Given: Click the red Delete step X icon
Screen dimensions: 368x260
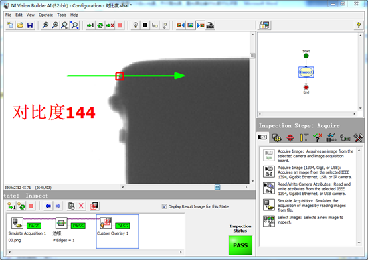Looking at the screenshot, I should [81, 206].
